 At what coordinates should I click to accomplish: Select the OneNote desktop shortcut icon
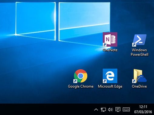[x=110, y=39]
